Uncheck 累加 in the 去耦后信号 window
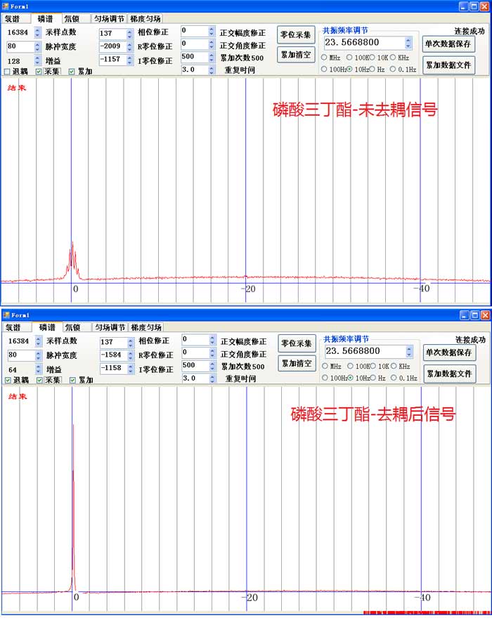492x625 pixels. point(72,380)
